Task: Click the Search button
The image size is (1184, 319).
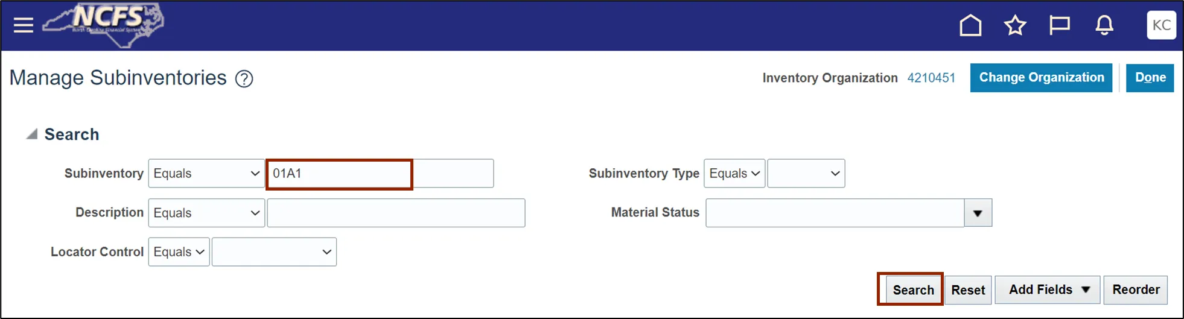Action: pos(913,290)
